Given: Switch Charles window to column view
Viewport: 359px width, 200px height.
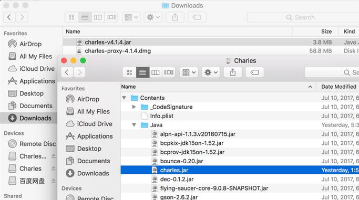Looking at the screenshot, I should pyautogui.click(x=156, y=72).
